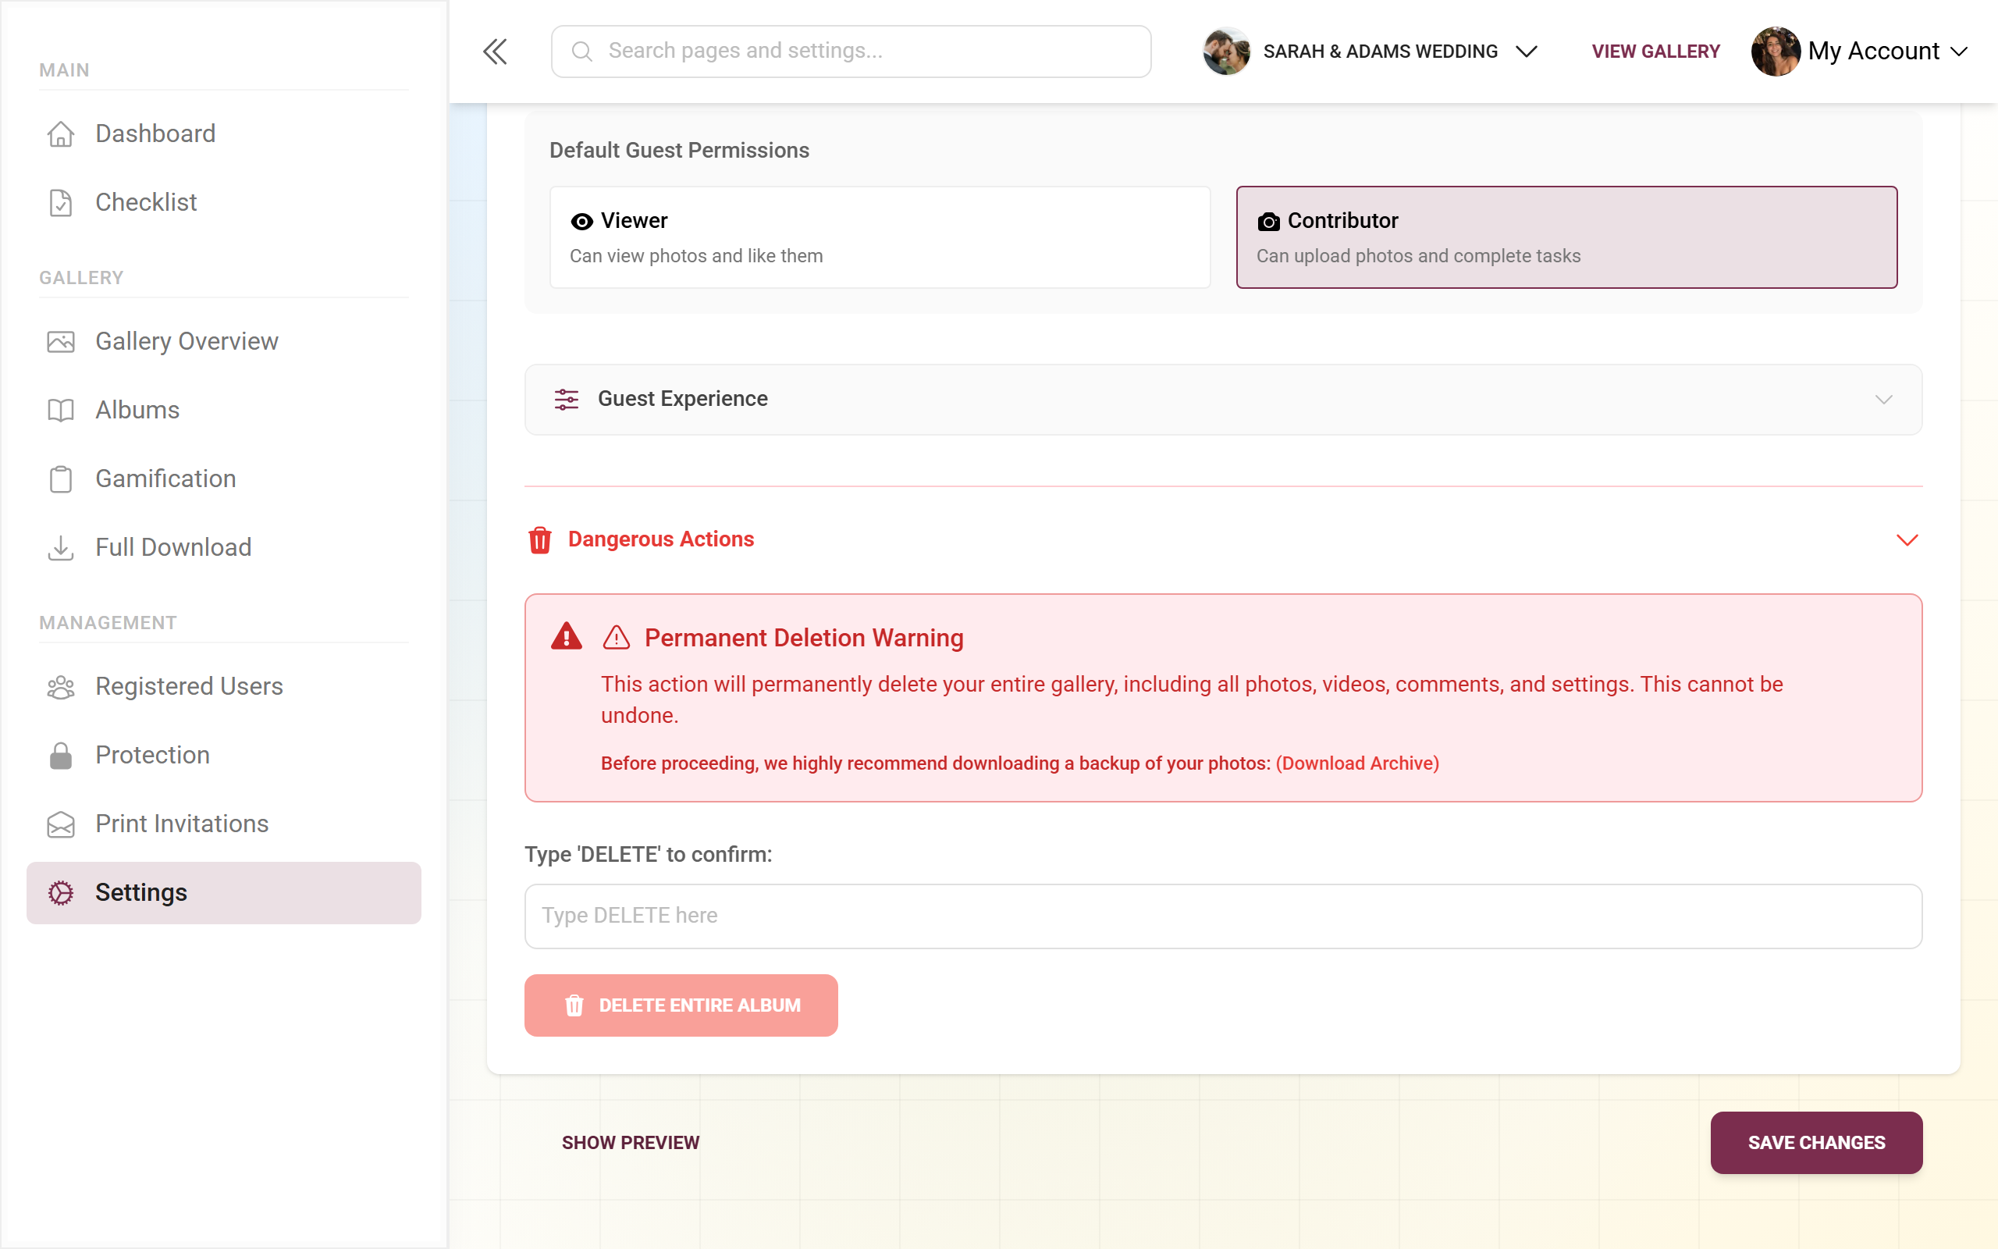Click the Download Archive link

click(1357, 763)
